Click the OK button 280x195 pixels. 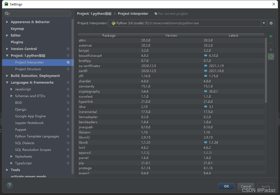pyautogui.click(x=226, y=186)
